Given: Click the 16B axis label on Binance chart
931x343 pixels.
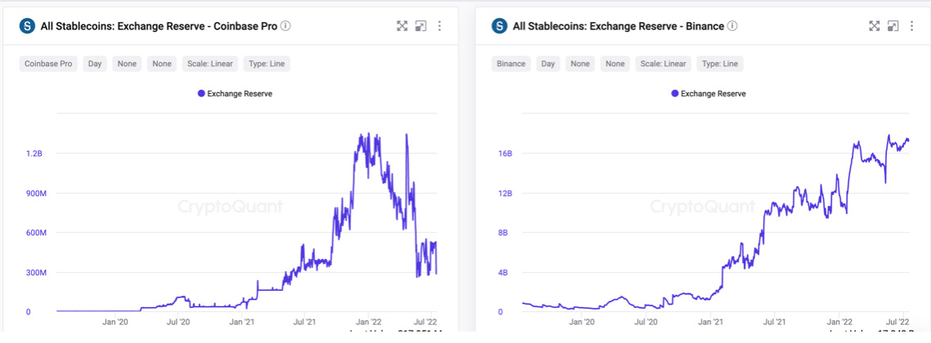Looking at the screenshot, I should 506,154.
